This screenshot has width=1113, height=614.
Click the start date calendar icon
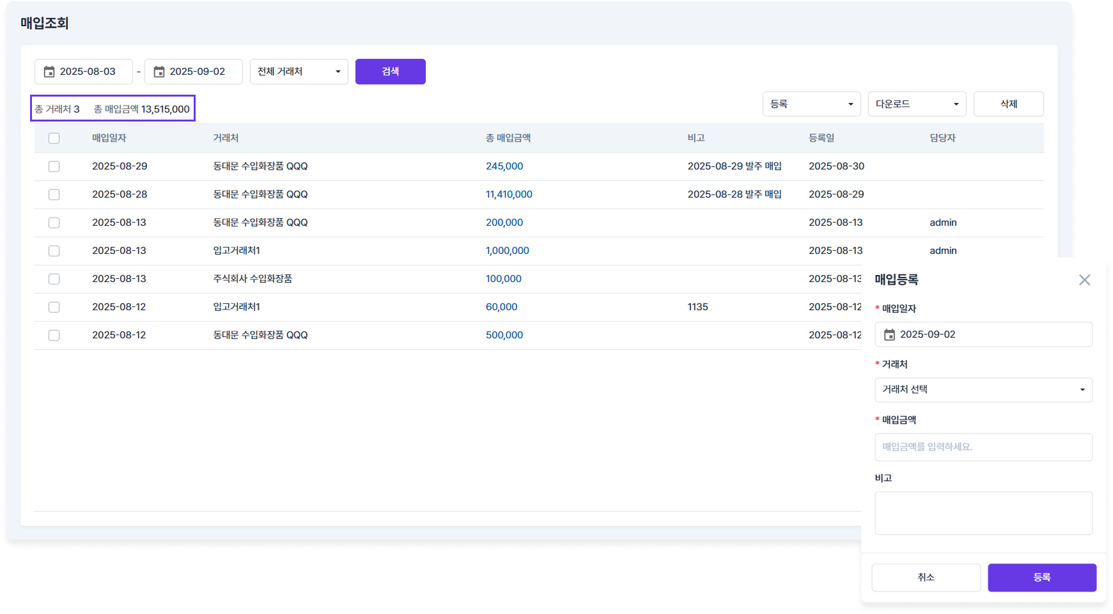49,72
